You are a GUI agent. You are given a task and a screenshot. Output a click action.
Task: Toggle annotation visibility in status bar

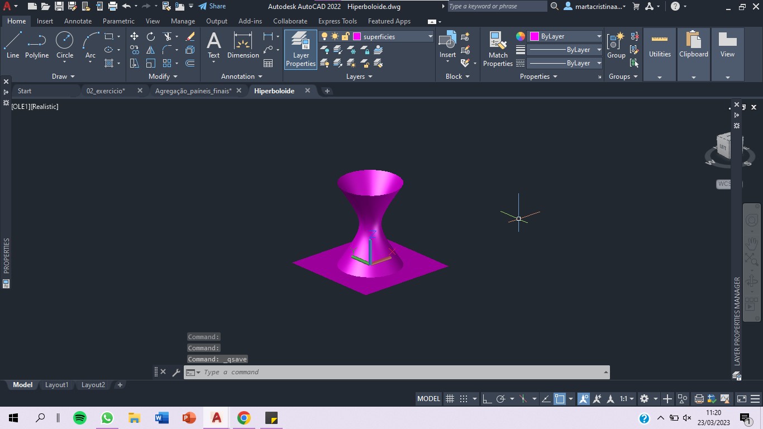pos(584,399)
